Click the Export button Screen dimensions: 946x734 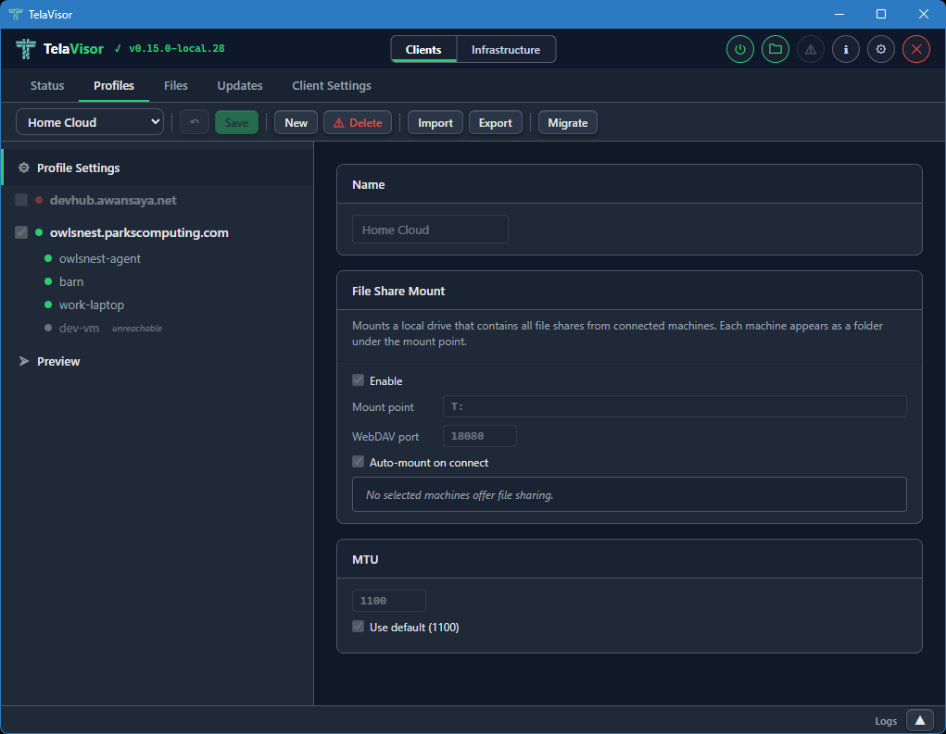pos(496,122)
